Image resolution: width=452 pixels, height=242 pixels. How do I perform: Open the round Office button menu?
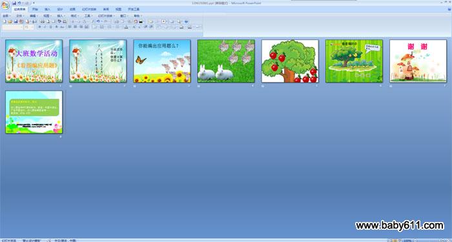coord(5,5)
